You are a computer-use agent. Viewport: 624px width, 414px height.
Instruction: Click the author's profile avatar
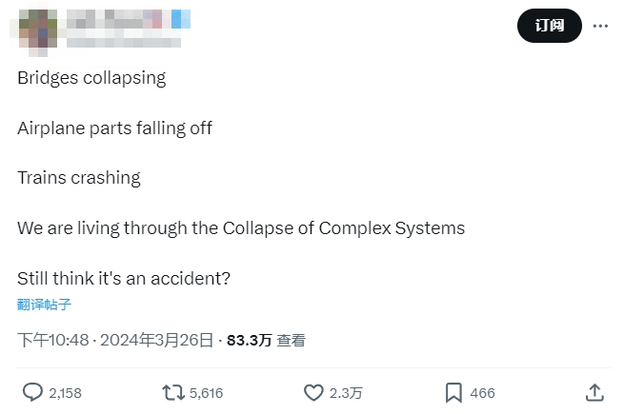click(35, 28)
